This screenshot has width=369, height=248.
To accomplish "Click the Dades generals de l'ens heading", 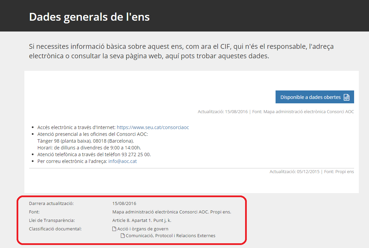I will pos(89,17).
